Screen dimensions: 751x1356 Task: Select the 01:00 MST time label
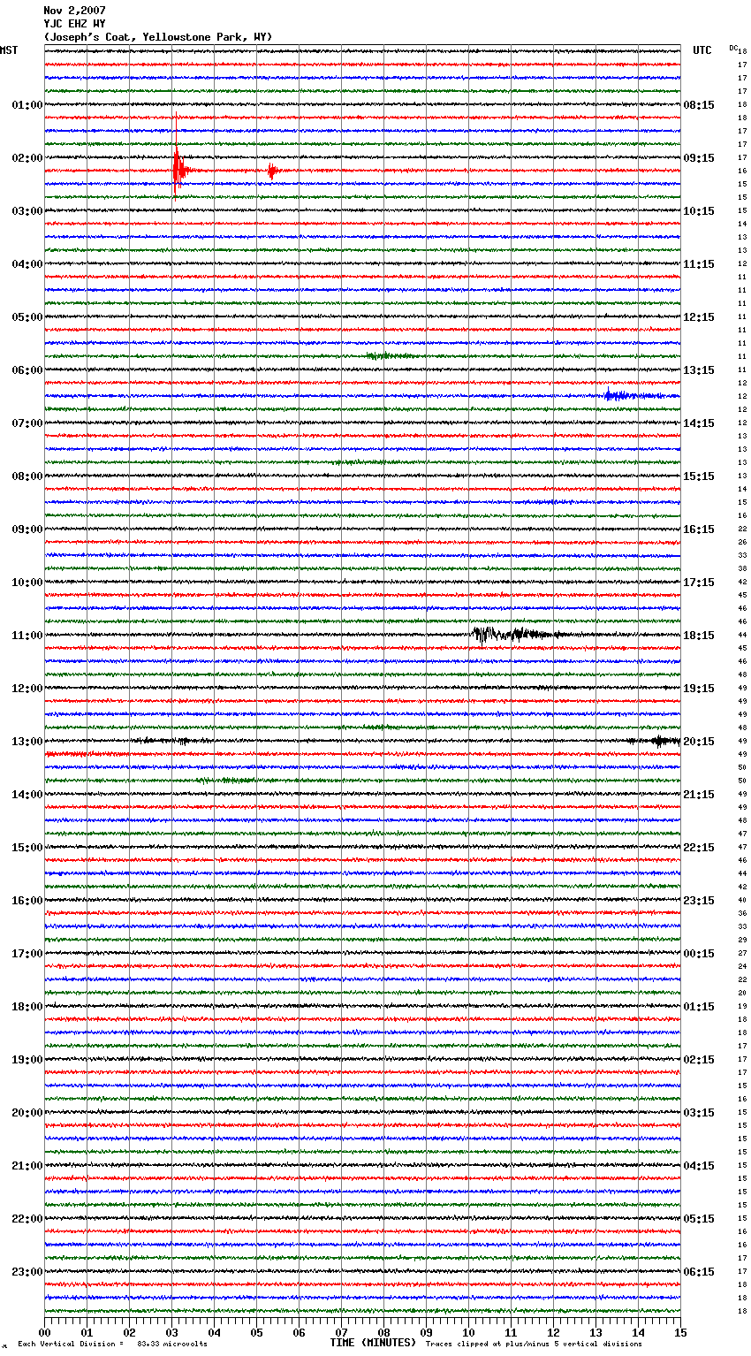point(27,105)
